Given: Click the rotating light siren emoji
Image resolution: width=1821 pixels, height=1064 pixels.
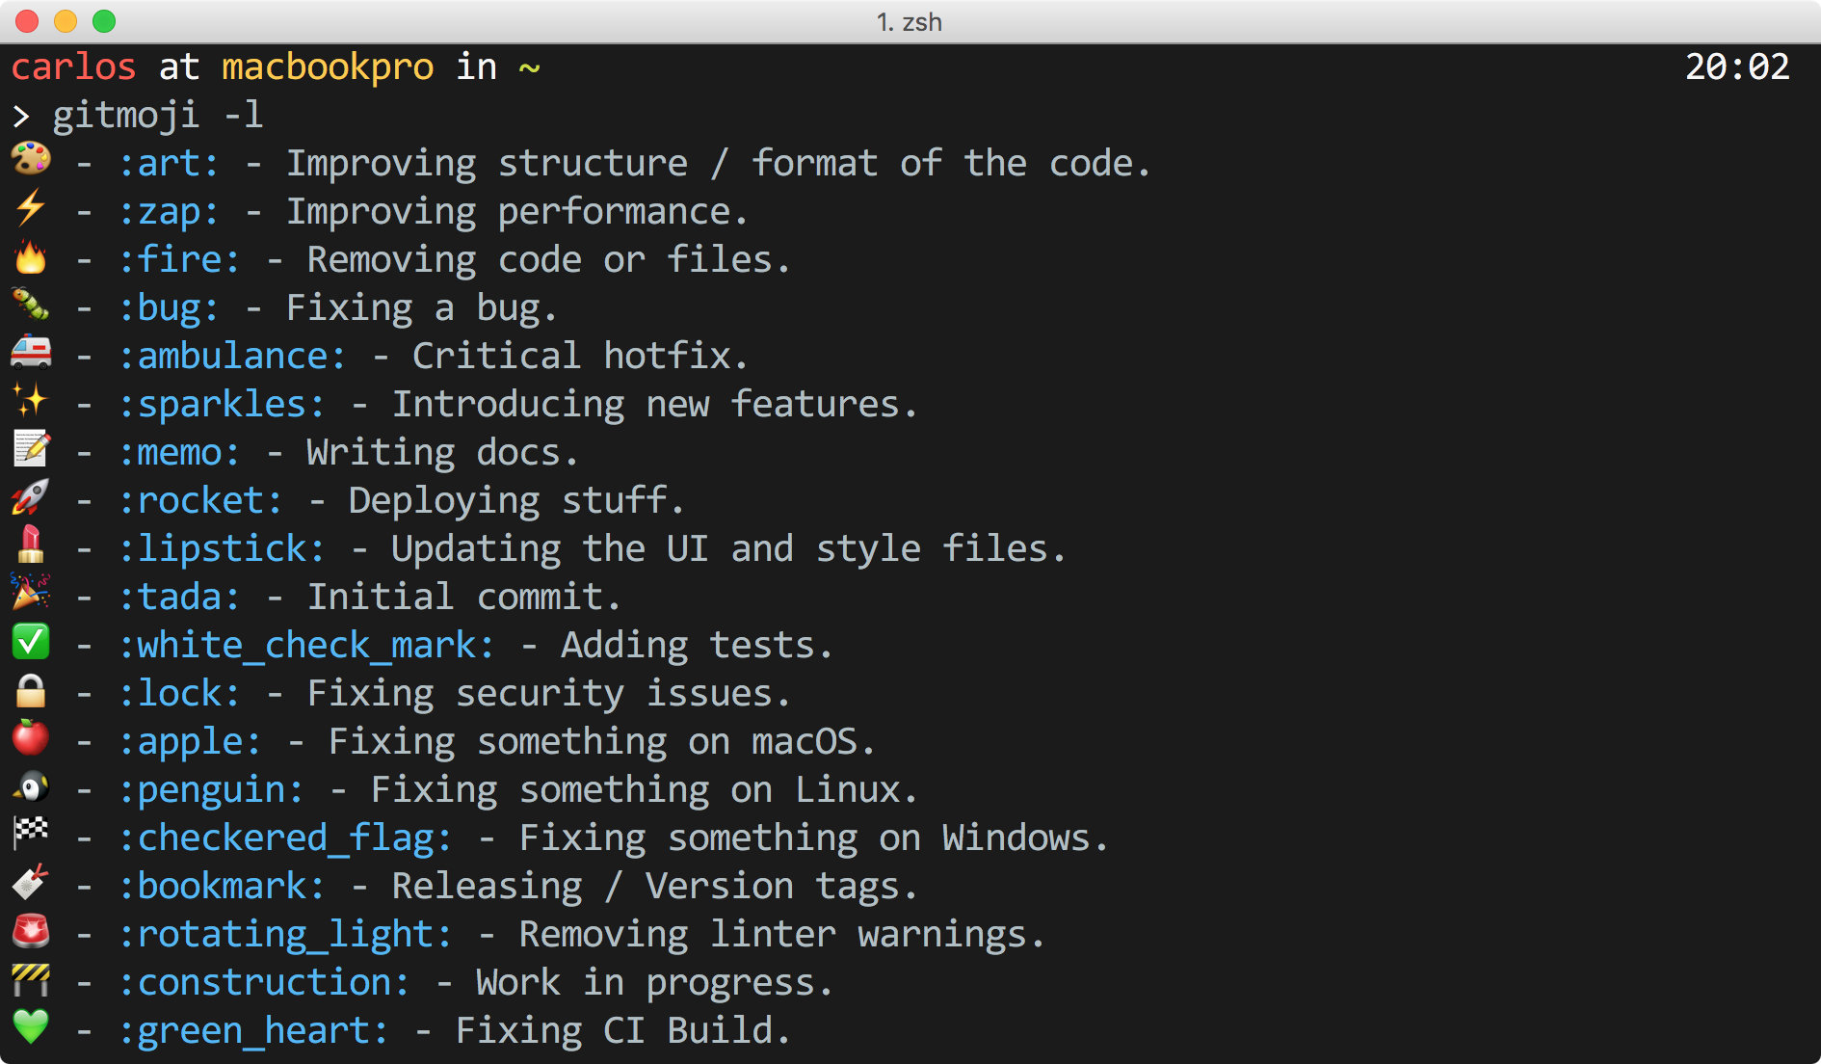Looking at the screenshot, I should pos(31,931).
